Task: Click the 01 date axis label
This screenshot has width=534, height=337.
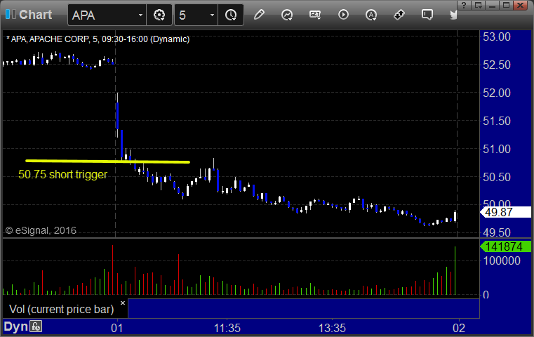Action: point(116,328)
